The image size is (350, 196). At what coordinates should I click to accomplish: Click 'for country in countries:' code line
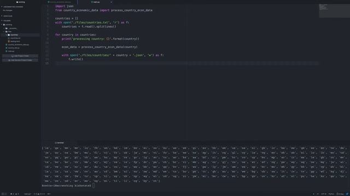coord(75,35)
